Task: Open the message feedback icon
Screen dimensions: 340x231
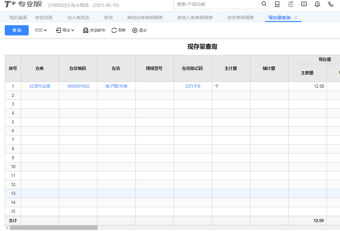Action: click(304, 4)
